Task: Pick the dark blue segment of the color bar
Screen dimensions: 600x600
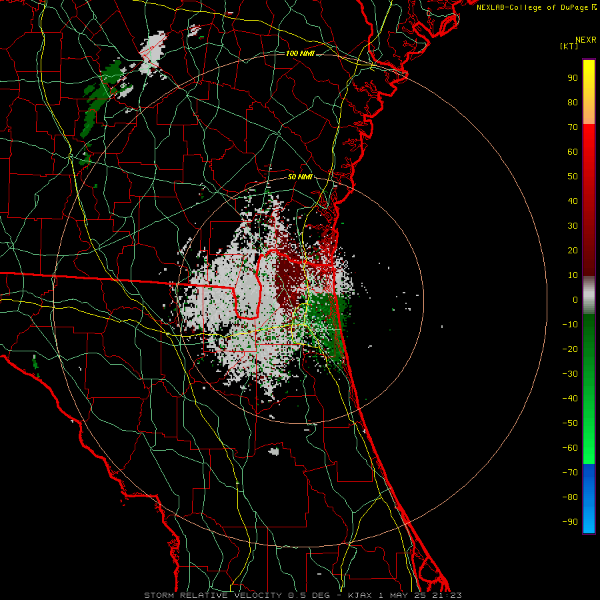Action: click(x=589, y=475)
